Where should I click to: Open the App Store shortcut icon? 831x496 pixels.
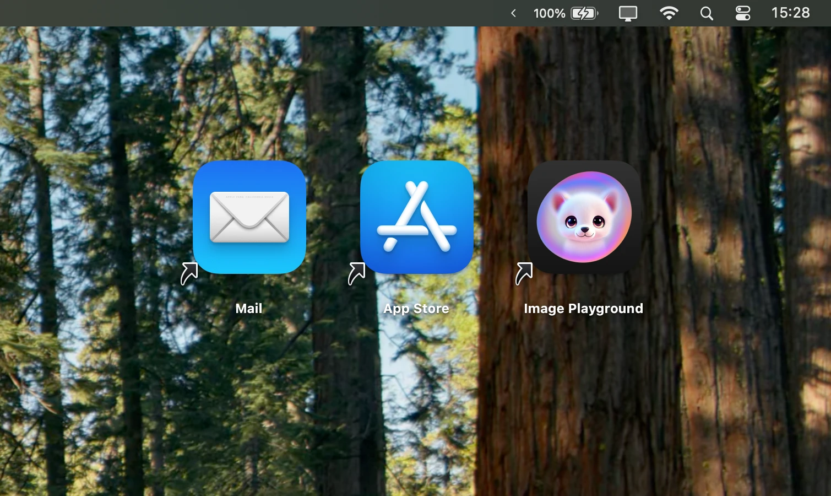pyautogui.click(x=416, y=217)
